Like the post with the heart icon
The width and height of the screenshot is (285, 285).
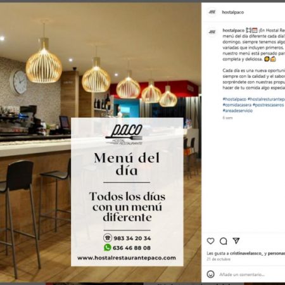pos(210,241)
